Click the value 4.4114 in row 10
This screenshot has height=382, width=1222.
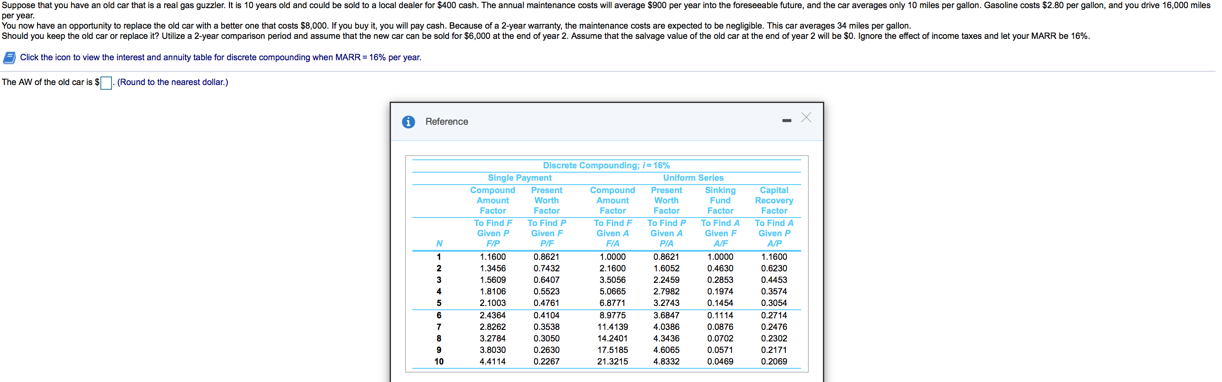[493, 361]
